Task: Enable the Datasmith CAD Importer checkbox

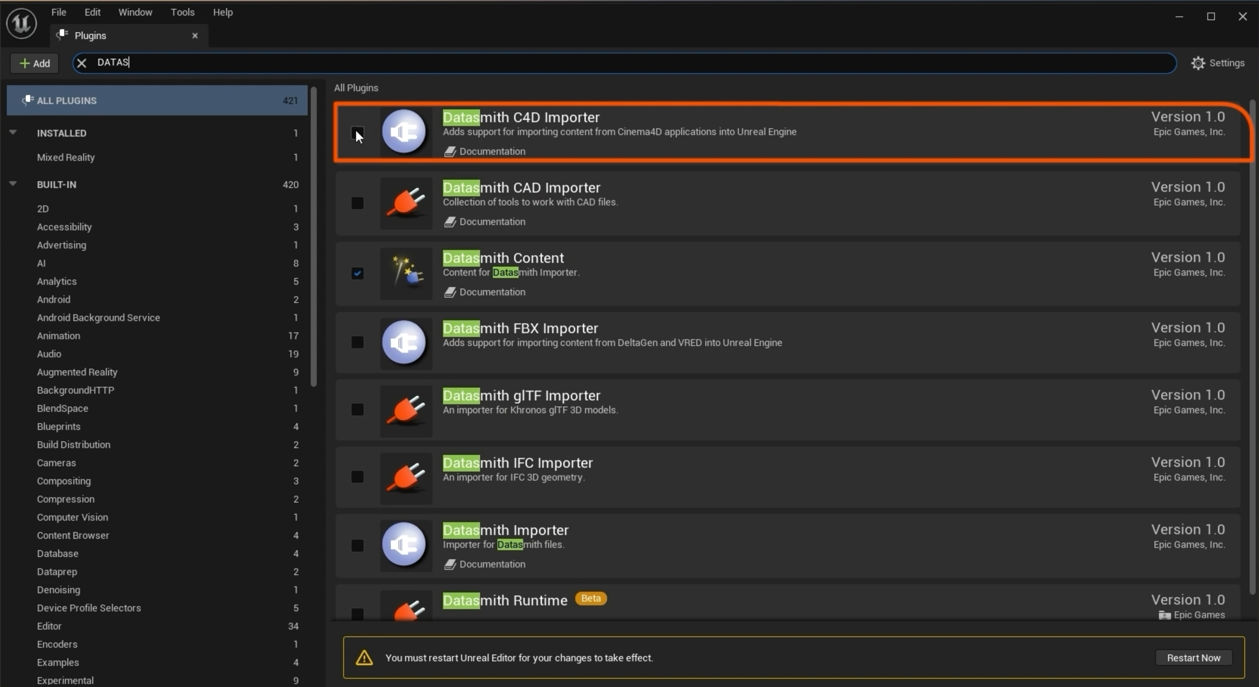Action: tap(357, 203)
